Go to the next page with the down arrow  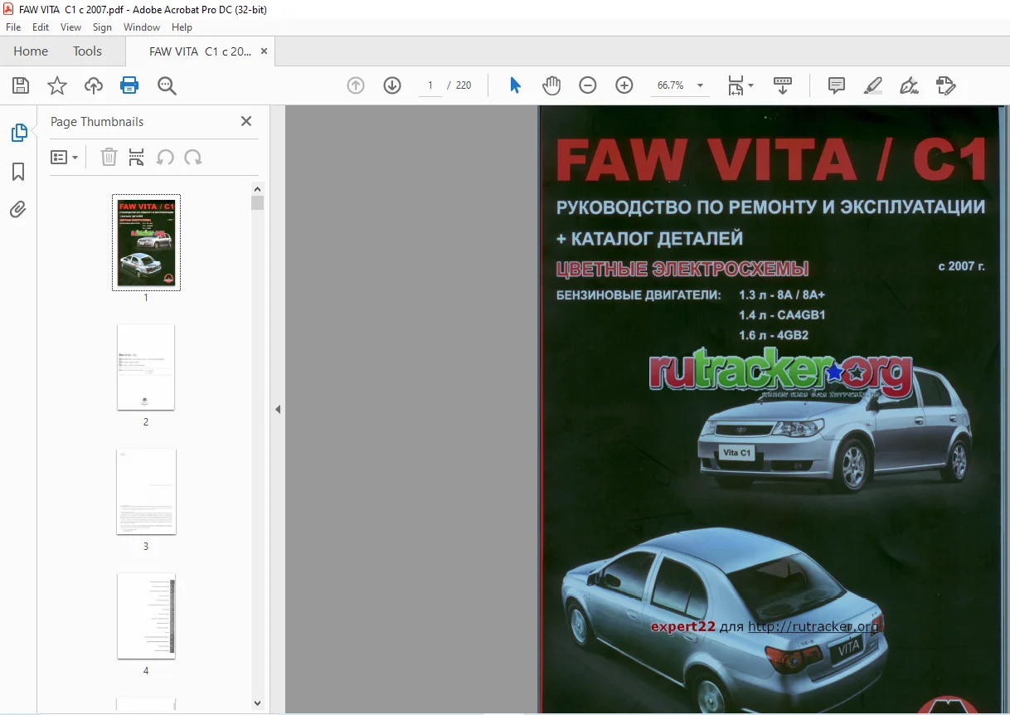(392, 85)
